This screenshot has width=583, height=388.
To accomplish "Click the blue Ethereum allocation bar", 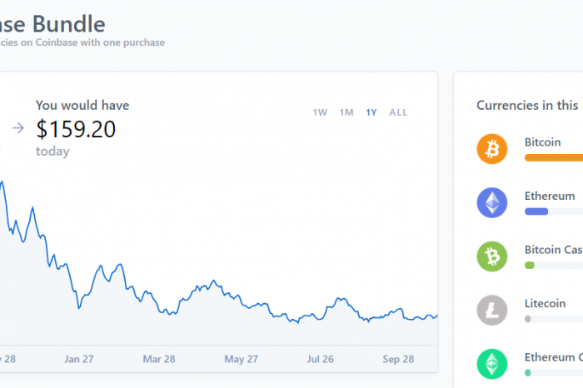I will 536,211.
